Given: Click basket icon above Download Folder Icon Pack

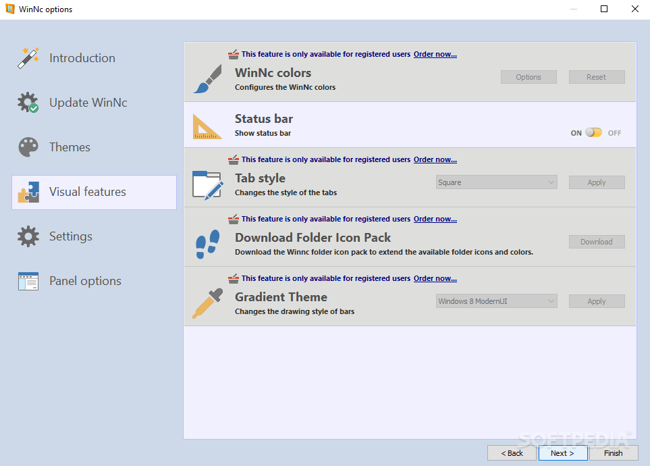Looking at the screenshot, I should [234, 219].
